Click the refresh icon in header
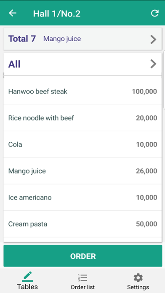 tap(155, 13)
